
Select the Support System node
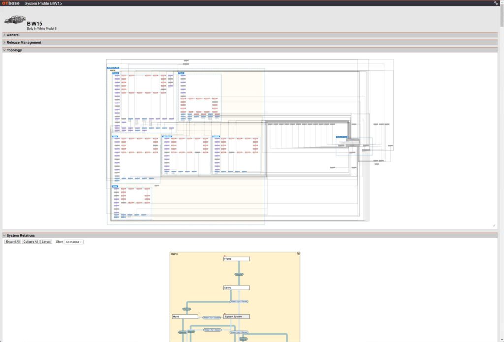(236, 317)
